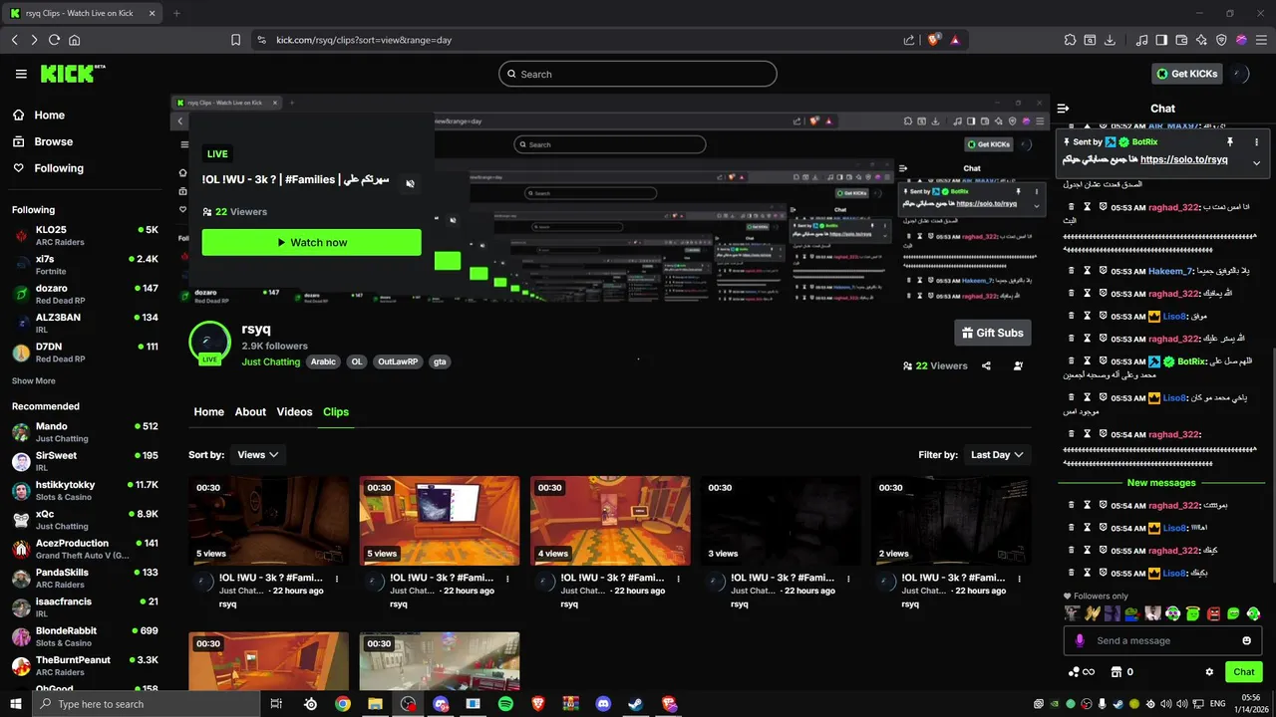Open the gift box icon under chat
The width and height of the screenshot is (1276, 717).
click(1116, 672)
